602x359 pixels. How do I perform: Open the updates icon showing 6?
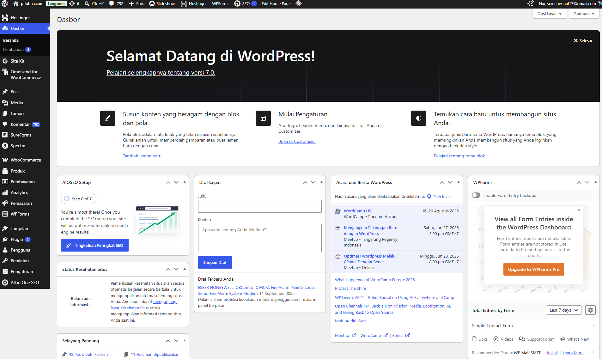[x=74, y=4]
